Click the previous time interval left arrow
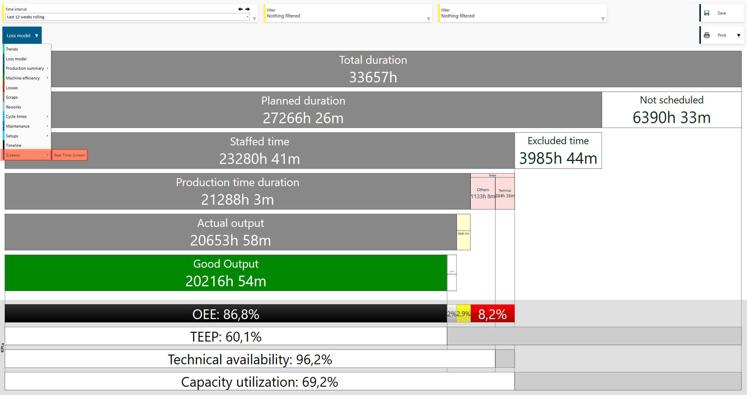 click(x=240, y=9)
